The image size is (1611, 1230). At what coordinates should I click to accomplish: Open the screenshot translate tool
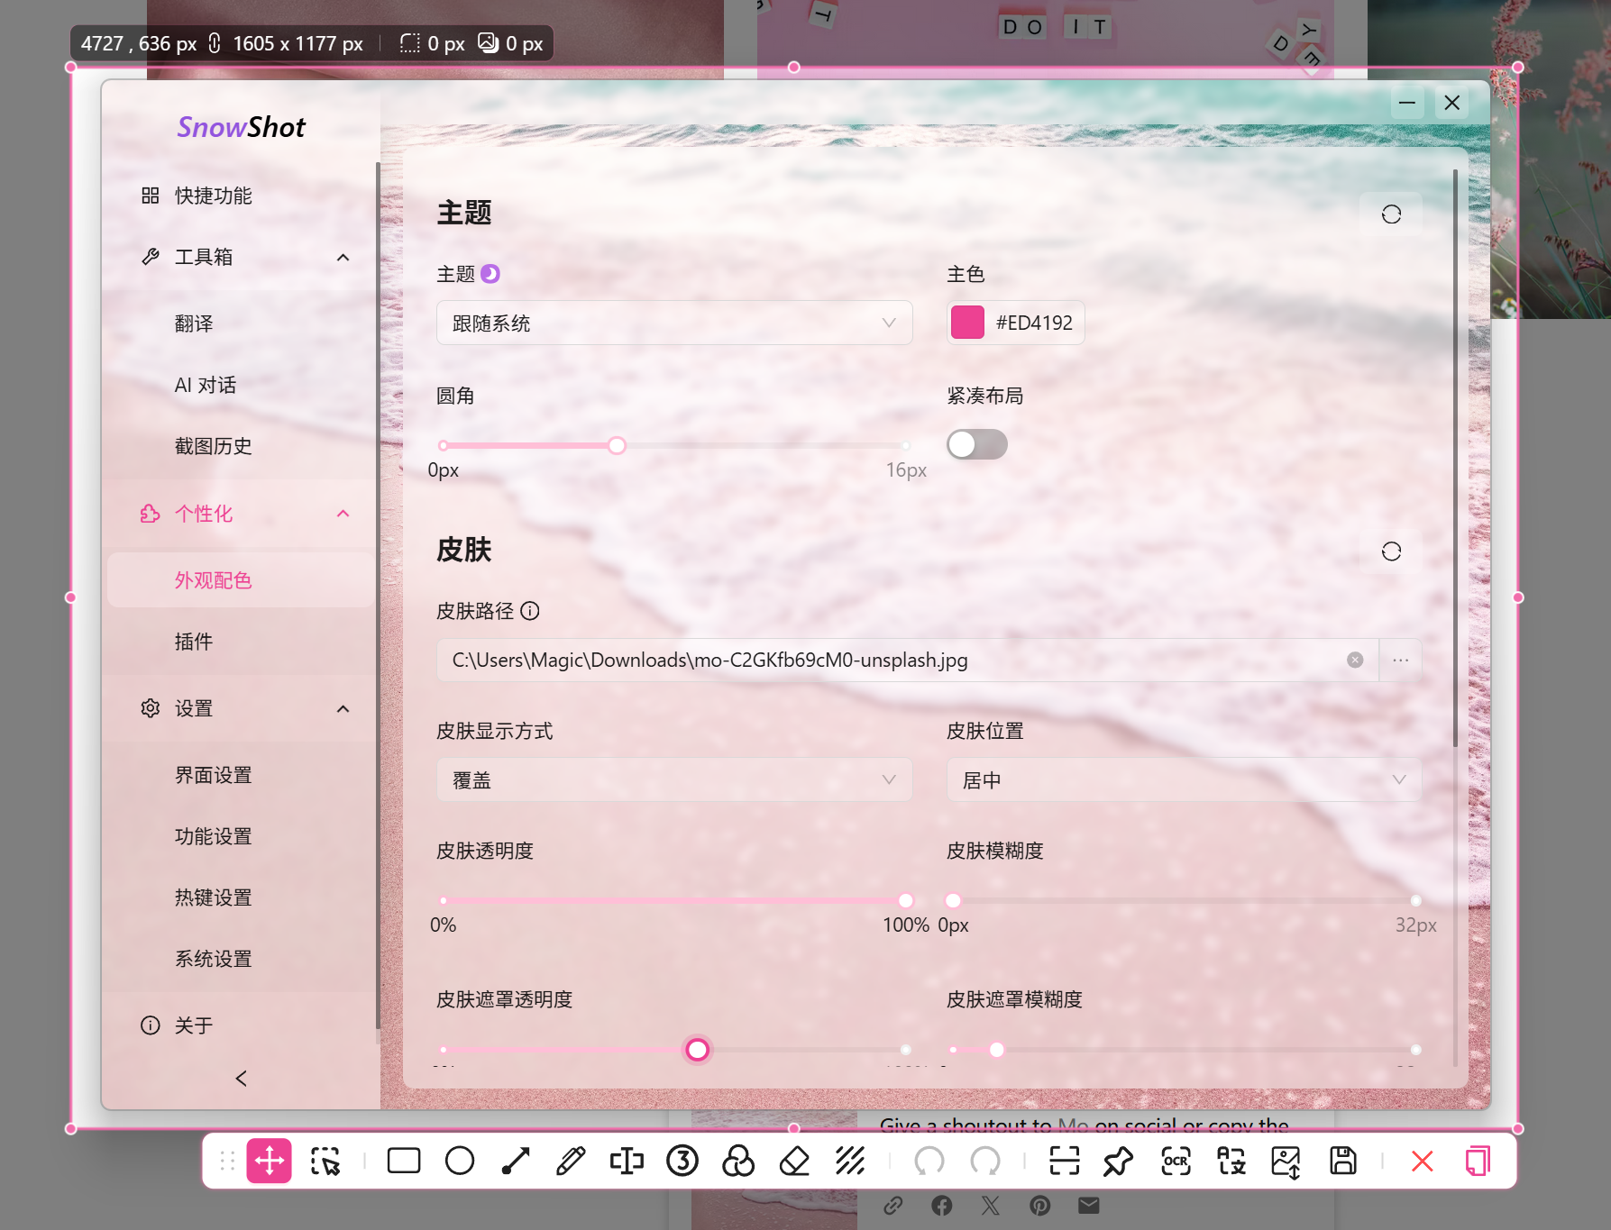tap(1231, 1161)
